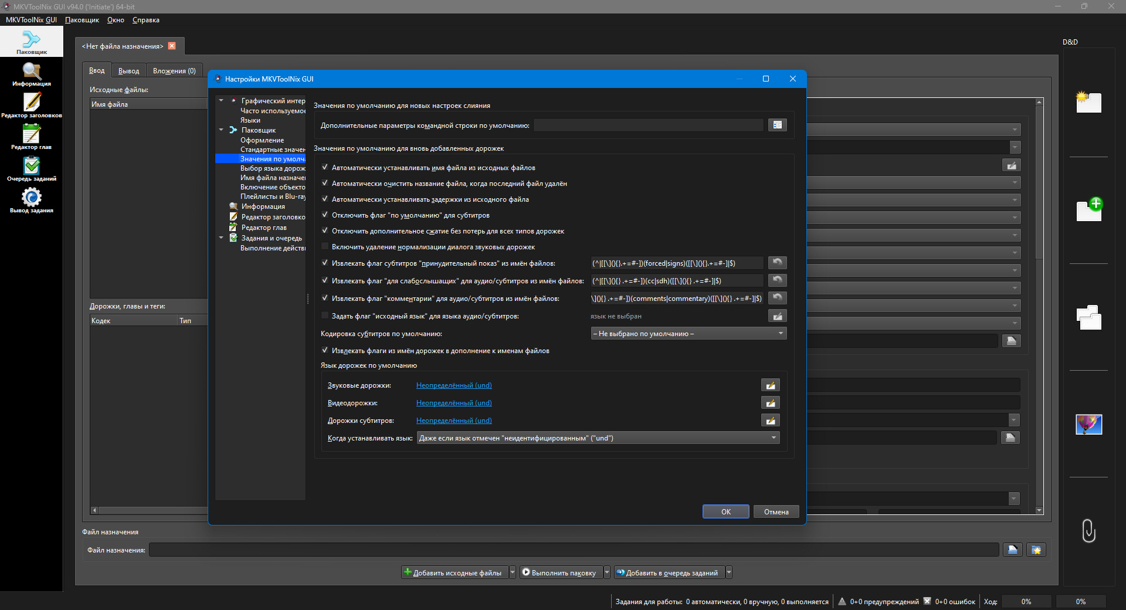The height and width of the screenshot is (610, 1126).
Task: Open the default subtitle encoding dropdown
Action: 689,333
